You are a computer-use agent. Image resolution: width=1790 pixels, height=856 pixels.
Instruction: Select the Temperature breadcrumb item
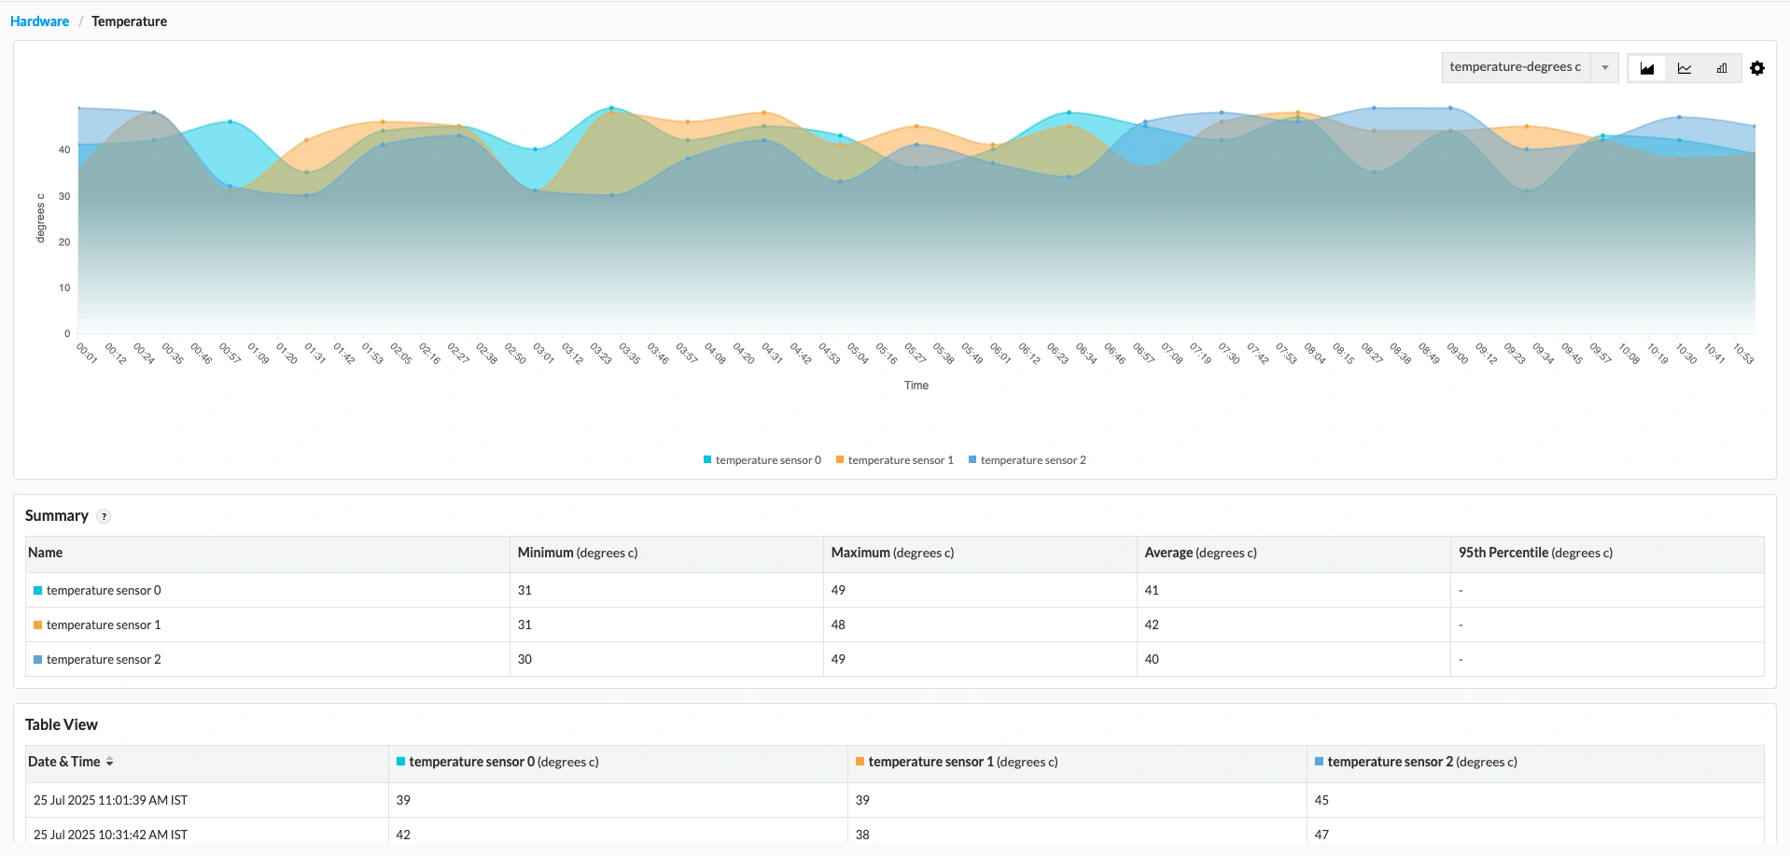click(x=129, y=21)
